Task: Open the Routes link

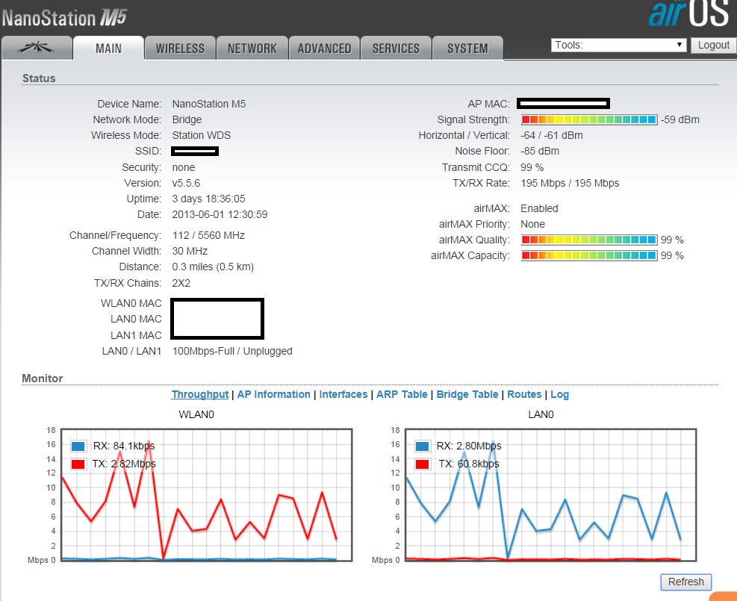Action: pyautogui.click(x=524, y=394)
